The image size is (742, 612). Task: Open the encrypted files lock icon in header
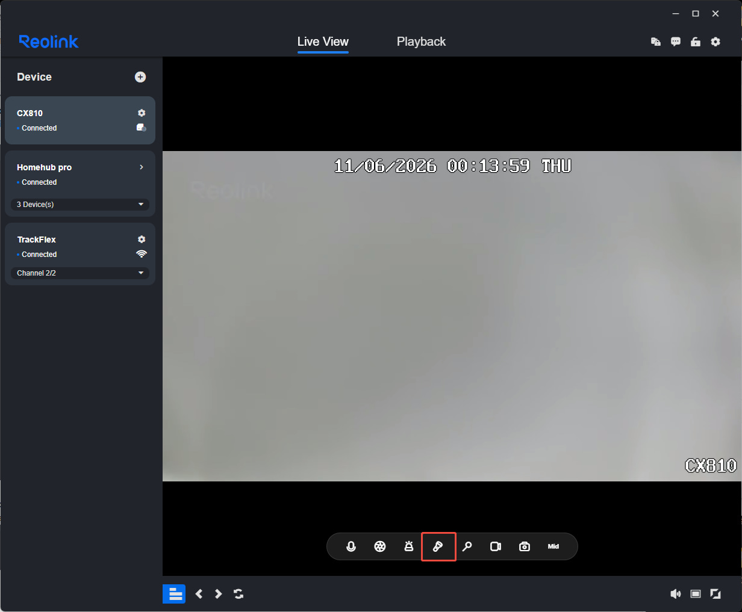656,42
